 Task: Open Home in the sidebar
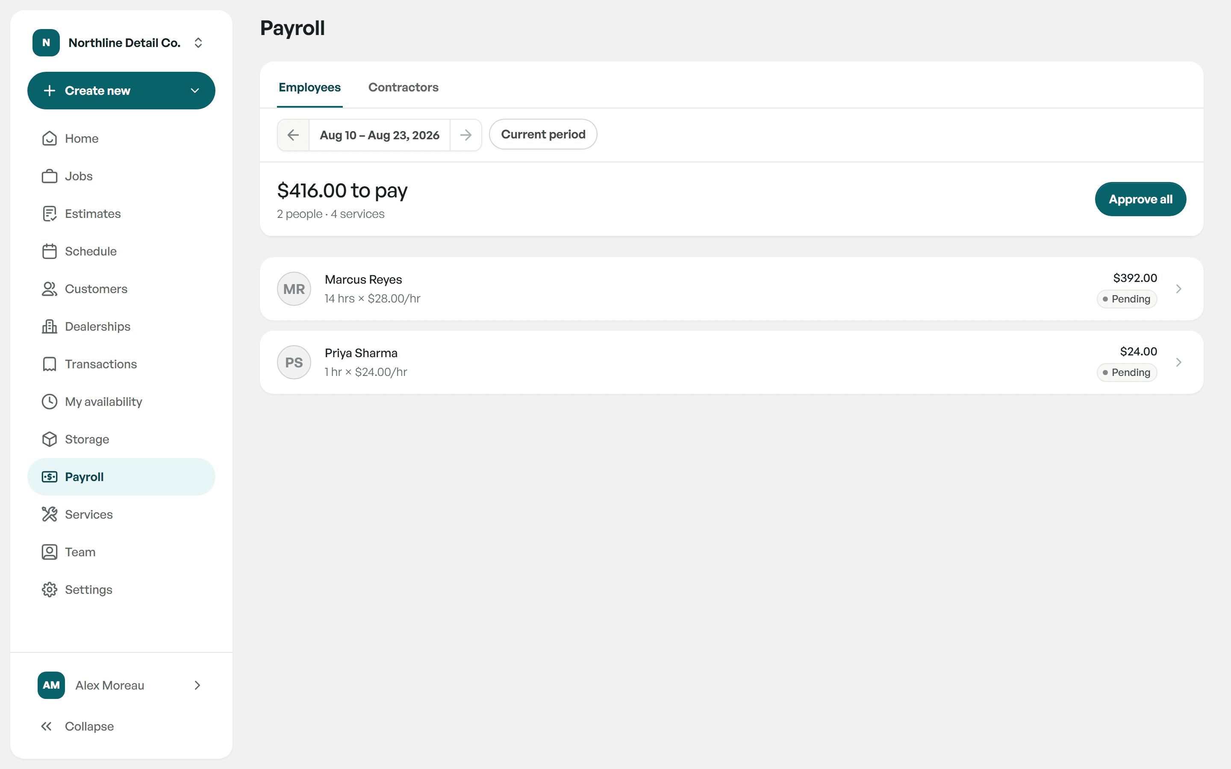click(x=121, y=138)
